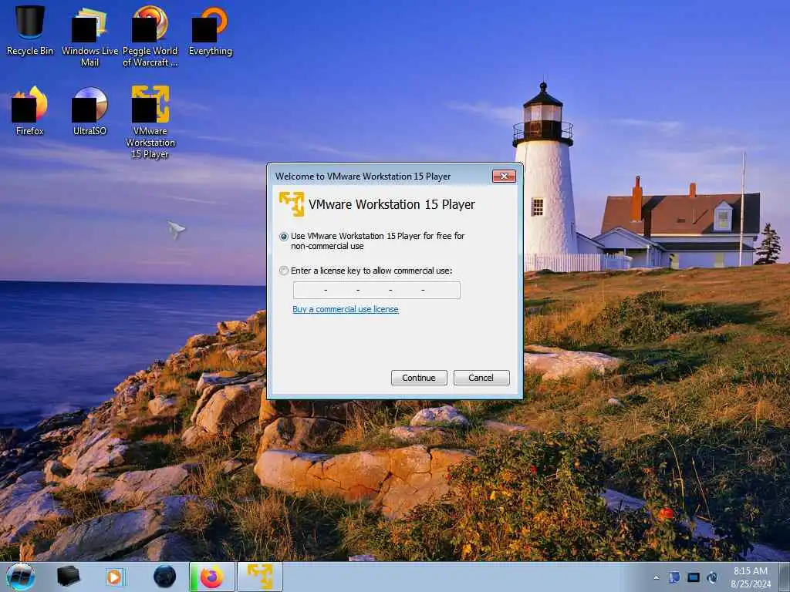Viewport: 790px width, 592px height.
Task: Click the VMware logo in the dialog
Action: (x=292, y=204)
